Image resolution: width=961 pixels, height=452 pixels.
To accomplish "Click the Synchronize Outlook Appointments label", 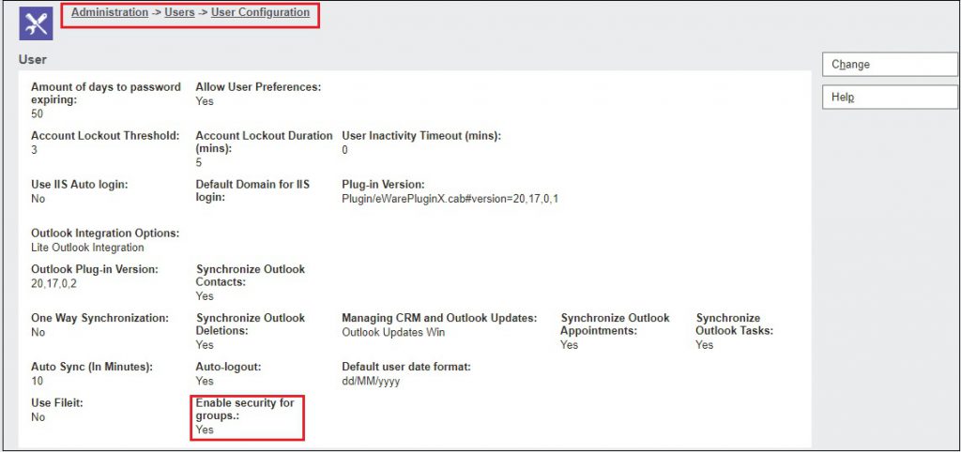I will point(615,324).
